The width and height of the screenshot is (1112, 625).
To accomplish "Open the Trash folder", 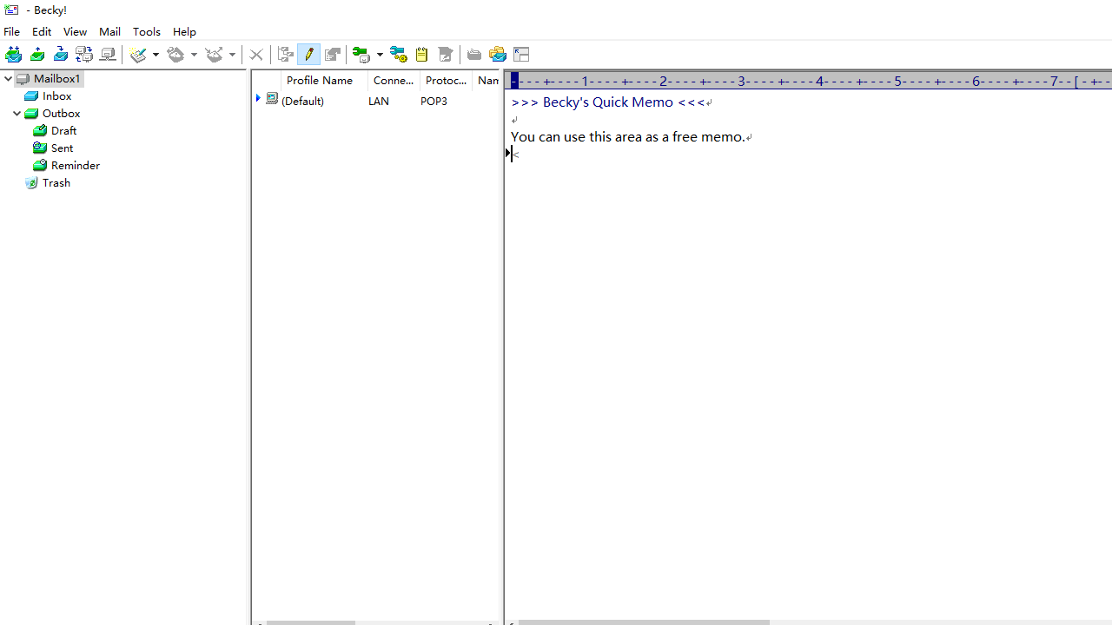I will pos(56,183).
